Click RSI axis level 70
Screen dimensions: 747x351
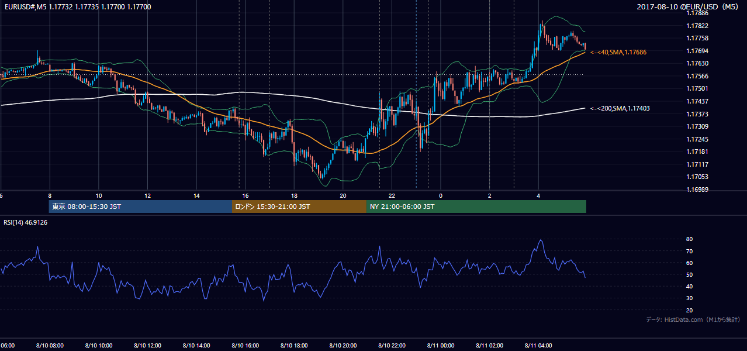(x=690, y=251)
